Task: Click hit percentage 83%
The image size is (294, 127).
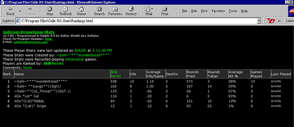Action: 232,96
